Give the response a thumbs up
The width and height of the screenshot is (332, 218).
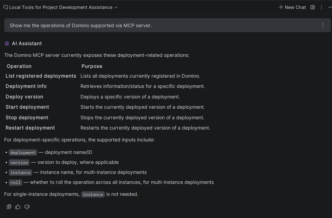(18, 207)
